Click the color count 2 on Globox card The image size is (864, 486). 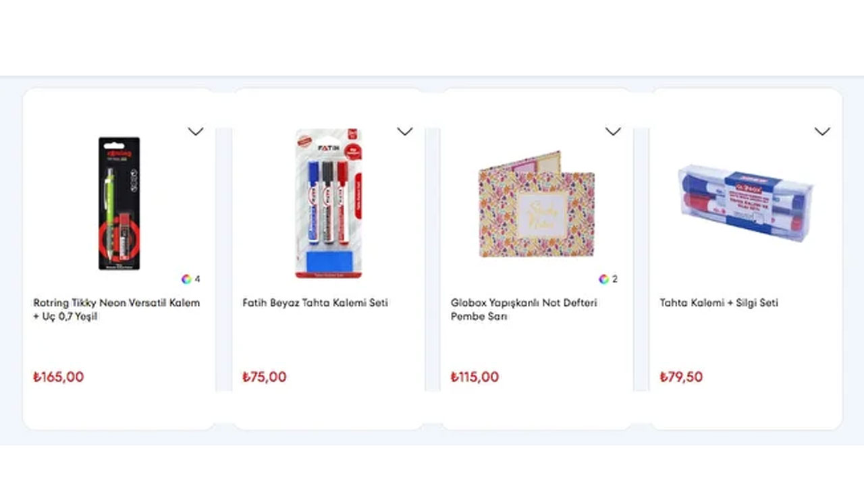point(615,279)
